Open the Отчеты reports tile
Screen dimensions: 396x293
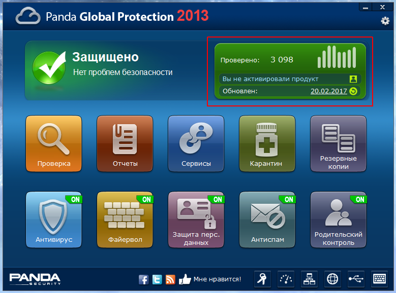pyautogui.click(x=125, y=143)
